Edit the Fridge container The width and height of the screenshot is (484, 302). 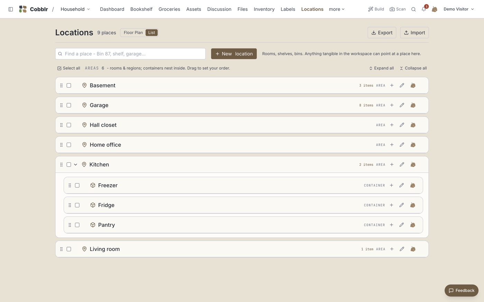point(401,205)
